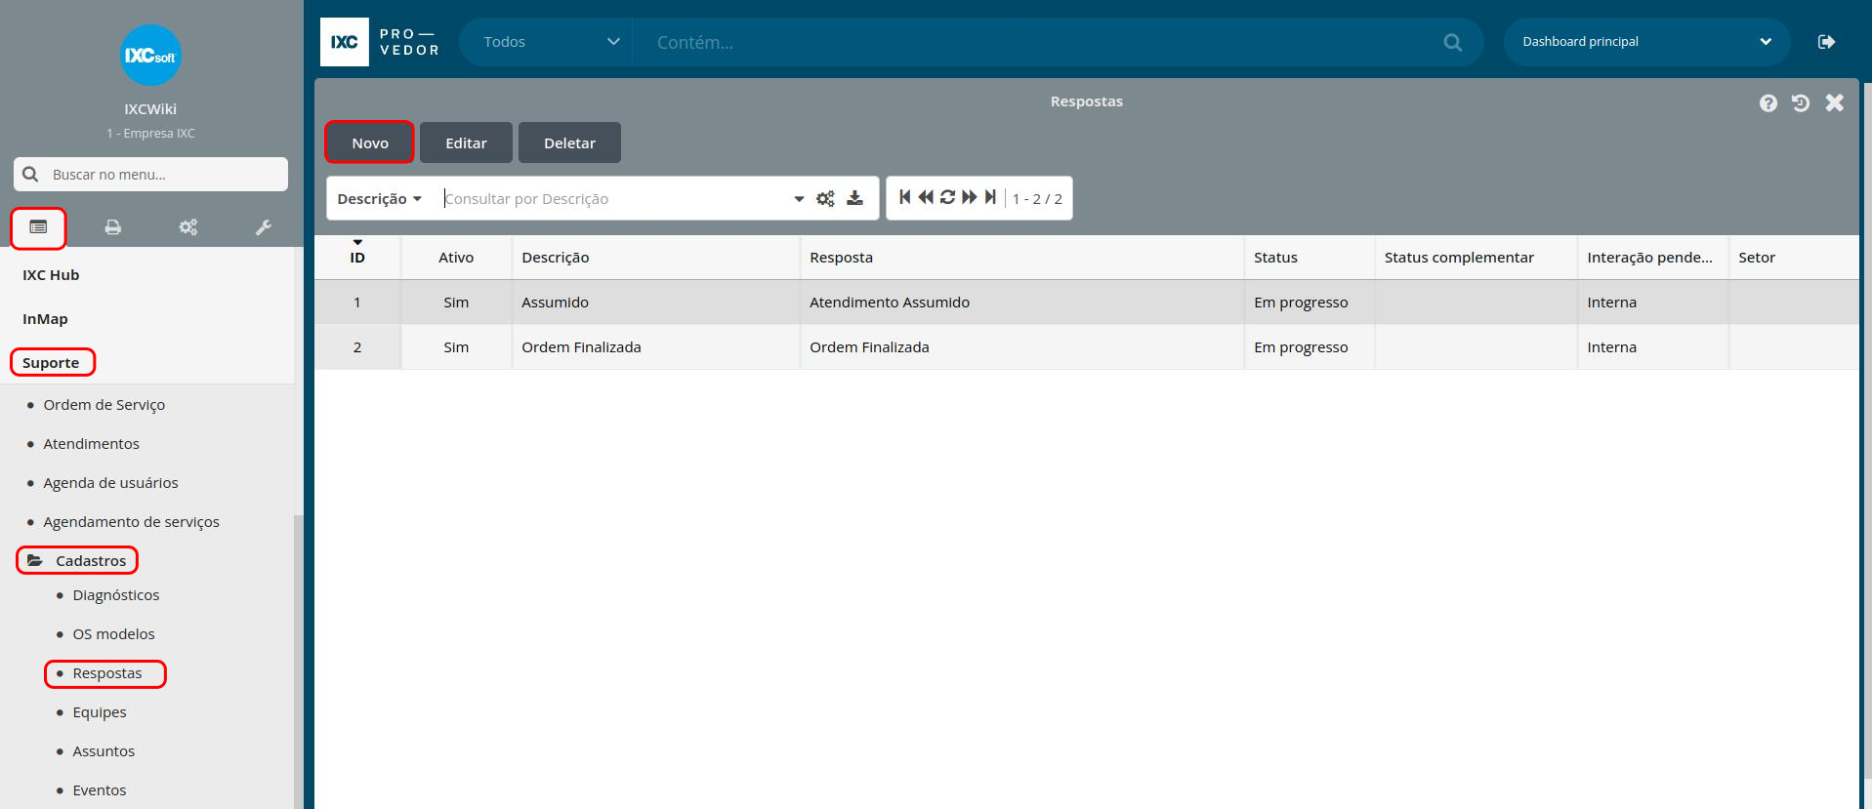Viewport: 1872px width, 809px height.
Task: Expand the InMap menu
Action: pos(45,319)
